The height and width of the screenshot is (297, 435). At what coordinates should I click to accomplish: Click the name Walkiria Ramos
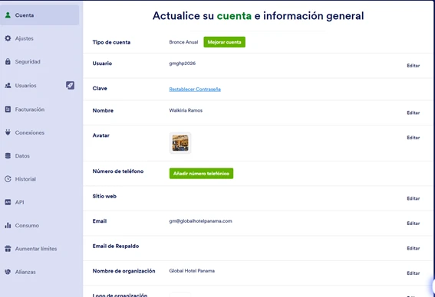(186, 110)
